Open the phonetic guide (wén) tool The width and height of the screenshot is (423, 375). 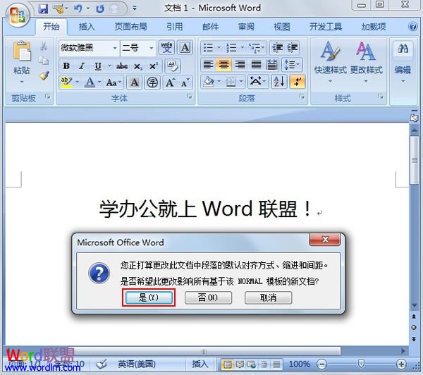coord(166,47)
